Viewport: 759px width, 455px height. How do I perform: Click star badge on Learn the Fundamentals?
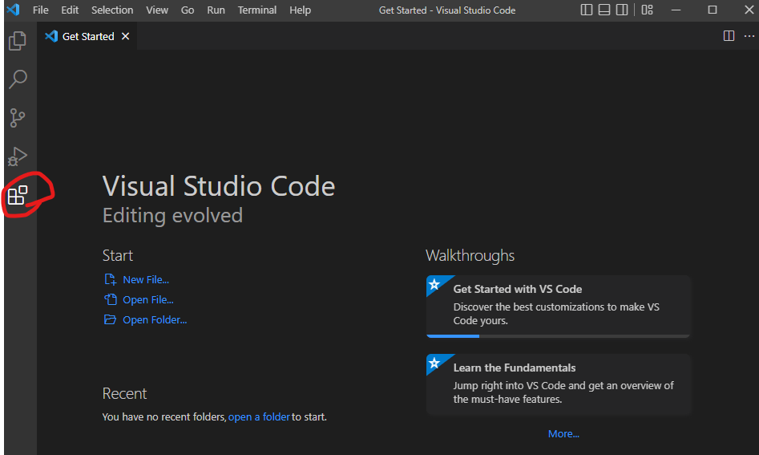click(434, 363)
